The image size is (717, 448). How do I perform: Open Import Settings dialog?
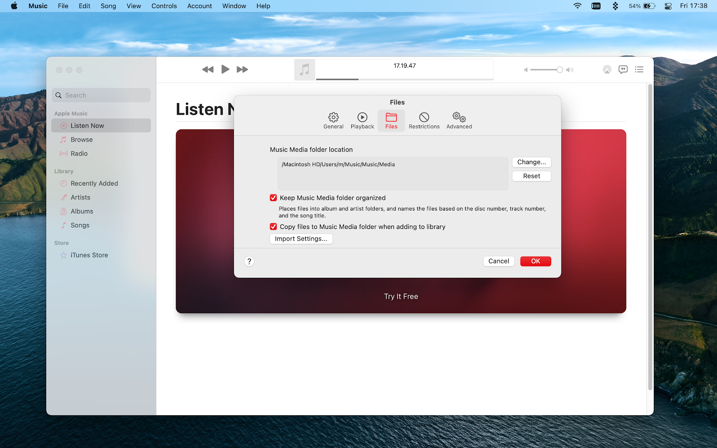pos(301,239)
